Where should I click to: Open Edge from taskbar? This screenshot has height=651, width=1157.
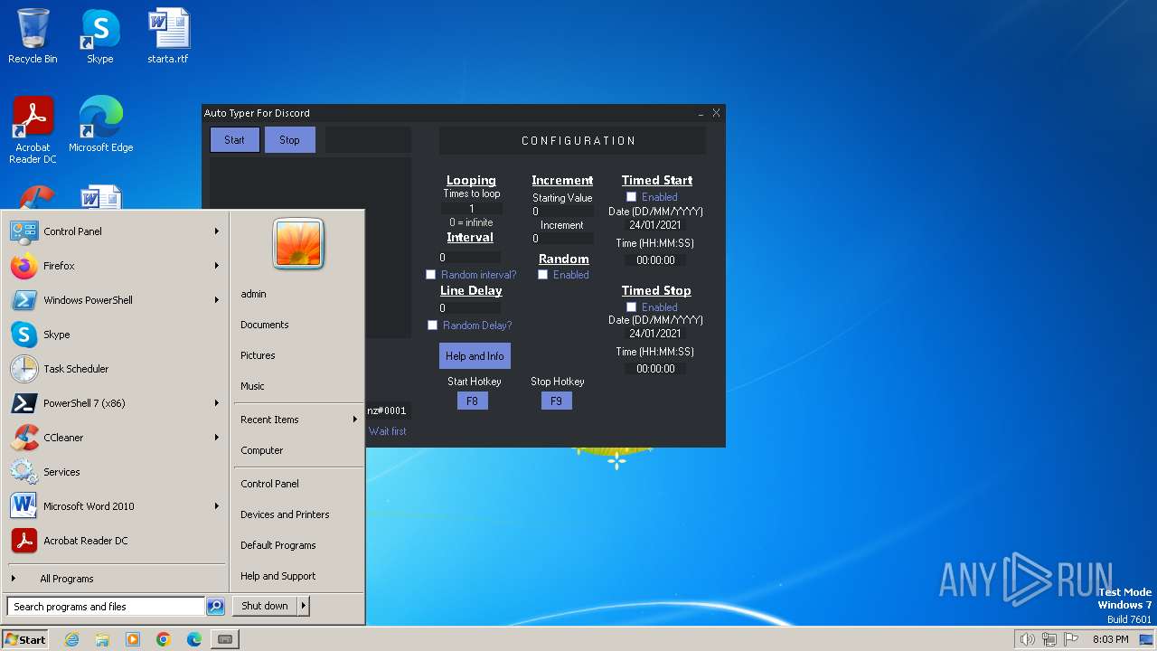coord(194,639)
